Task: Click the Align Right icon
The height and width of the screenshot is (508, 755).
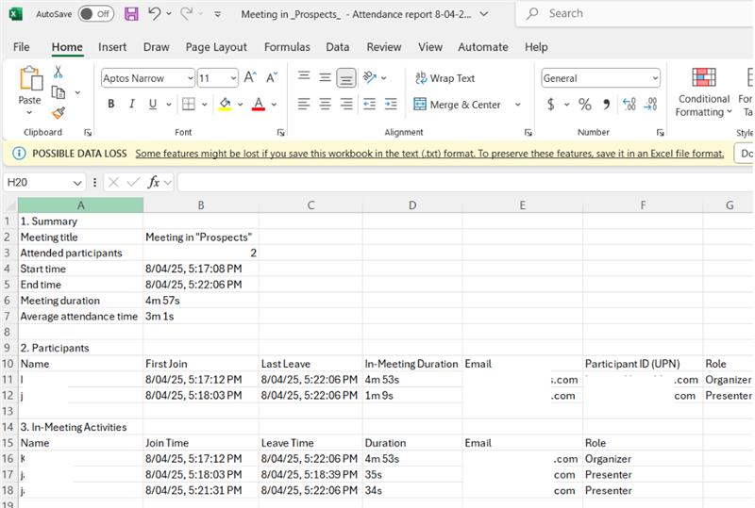Action: click(x=346, y=104)
